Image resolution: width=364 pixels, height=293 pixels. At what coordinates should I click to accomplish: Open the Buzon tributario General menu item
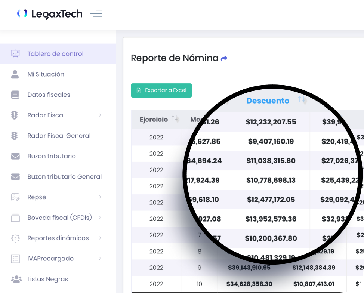pyautogui.click(x=64, y=177)
